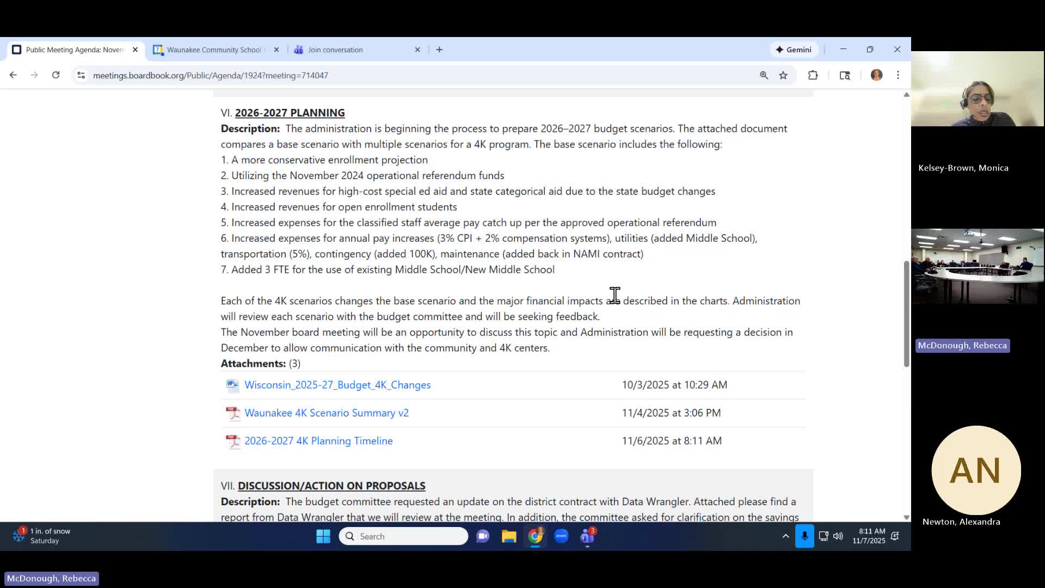
Task: Click the browser reload icon
Action: pos(56,75)
